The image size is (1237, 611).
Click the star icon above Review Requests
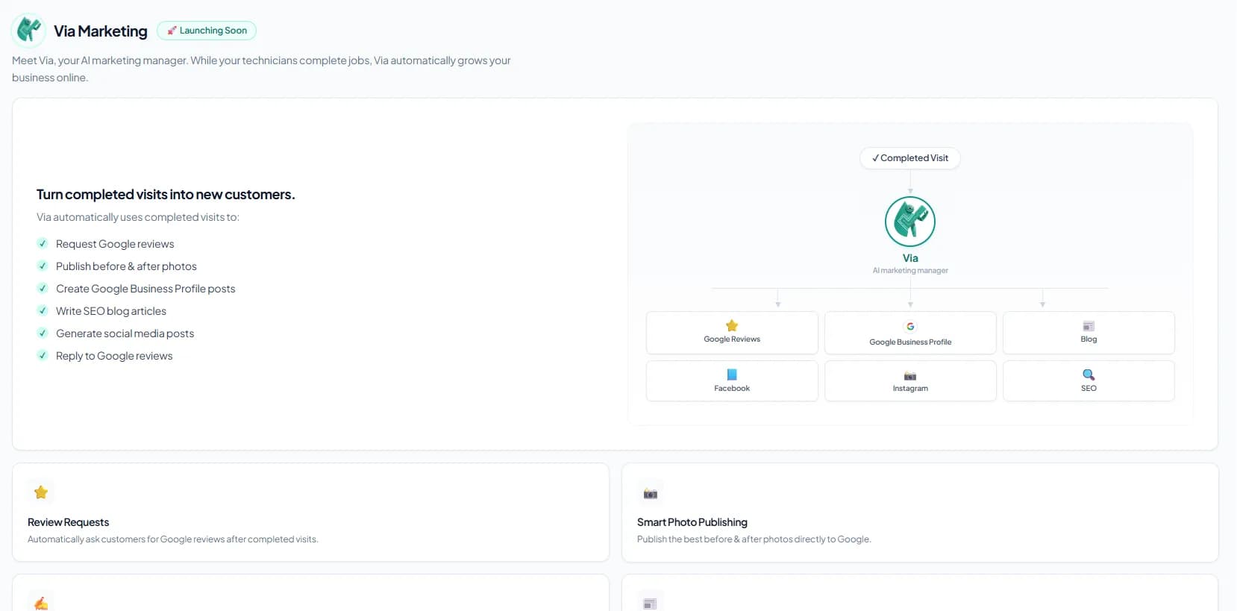[x=41, y=492]
